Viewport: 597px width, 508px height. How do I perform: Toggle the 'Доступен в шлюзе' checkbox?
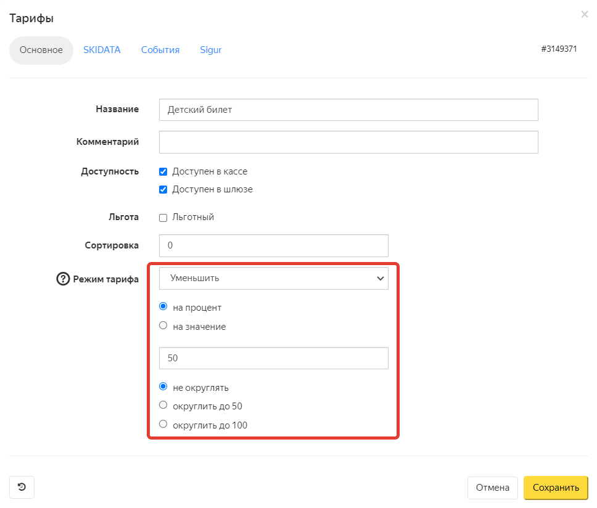163,189
